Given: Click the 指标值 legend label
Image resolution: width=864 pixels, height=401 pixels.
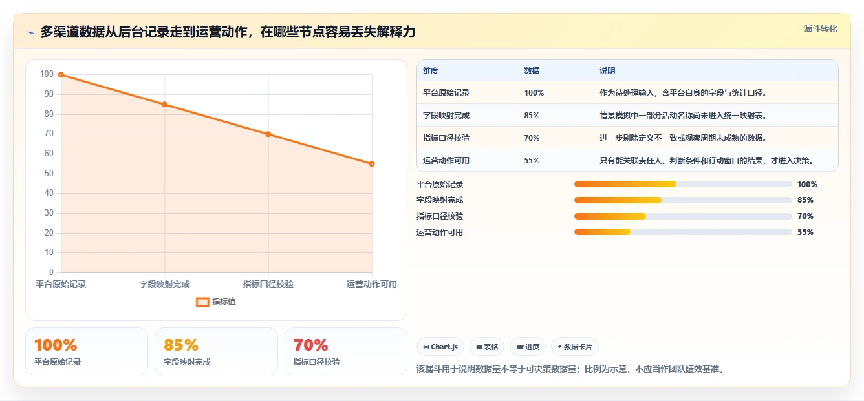Looking at the screenshot, I should [224, 302].
